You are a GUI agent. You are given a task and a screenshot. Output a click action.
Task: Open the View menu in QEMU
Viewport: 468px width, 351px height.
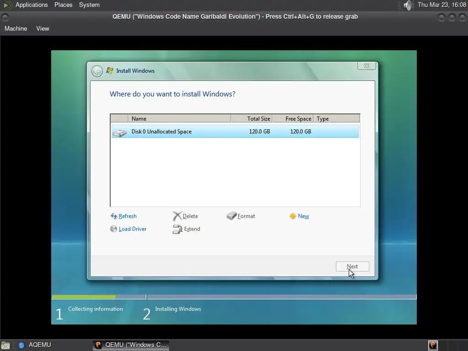point(43,29)
